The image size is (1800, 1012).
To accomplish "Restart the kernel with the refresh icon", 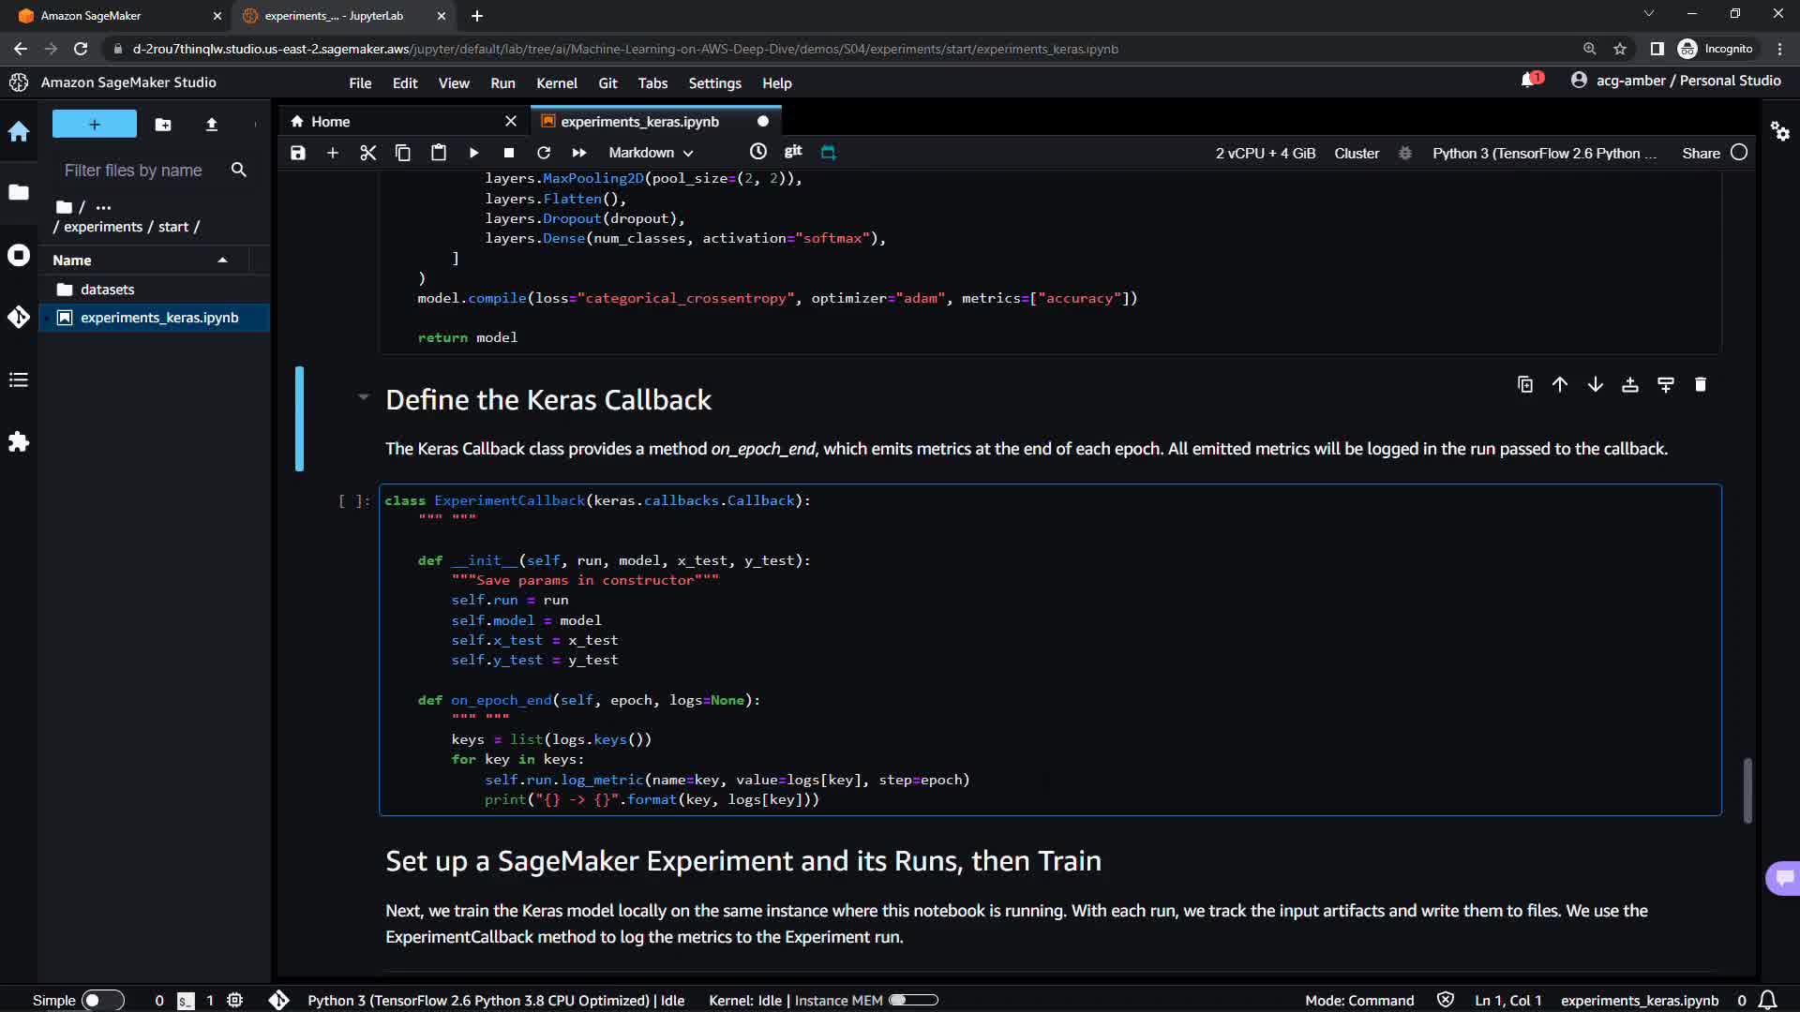I will (x=544, y=153).
